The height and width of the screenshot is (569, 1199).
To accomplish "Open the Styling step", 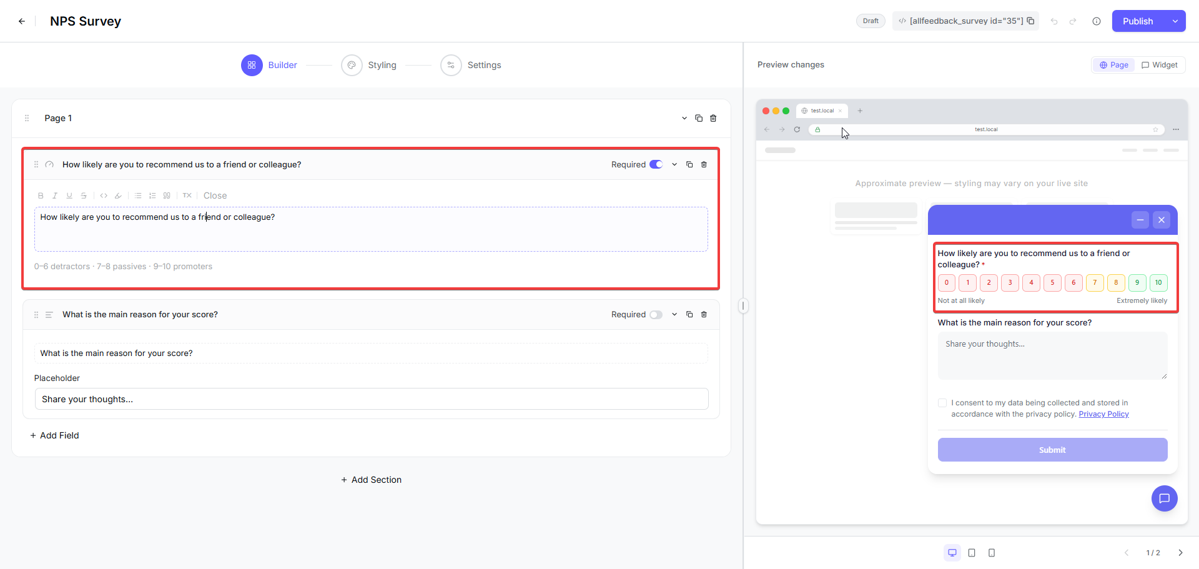I will 369,65.
